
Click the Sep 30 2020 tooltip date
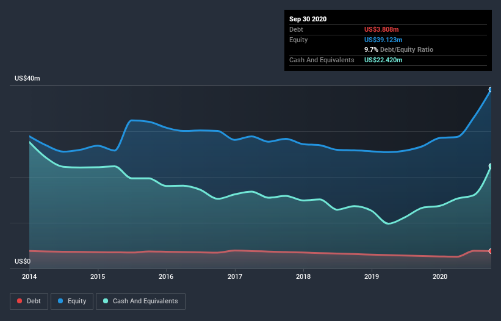point(308,19)
